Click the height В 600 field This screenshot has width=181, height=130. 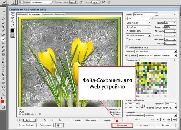pos(132,108)
